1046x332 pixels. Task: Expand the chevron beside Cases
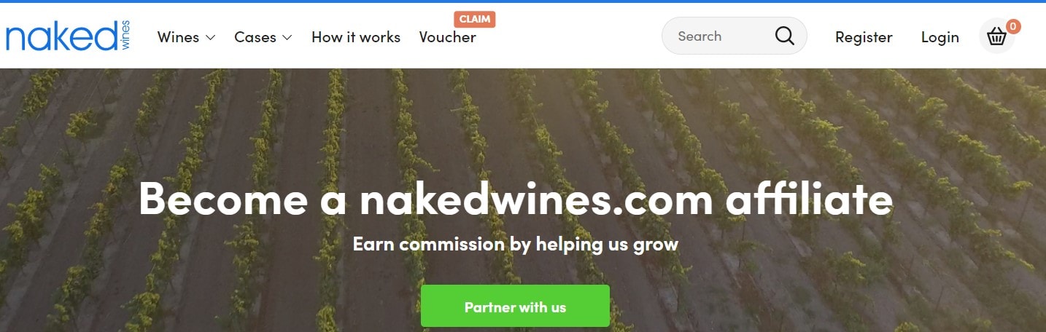coord(287,38)
